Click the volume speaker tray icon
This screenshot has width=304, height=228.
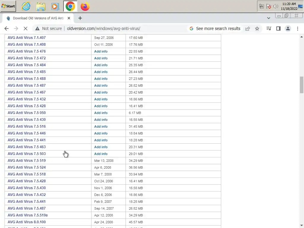(275, 7)
